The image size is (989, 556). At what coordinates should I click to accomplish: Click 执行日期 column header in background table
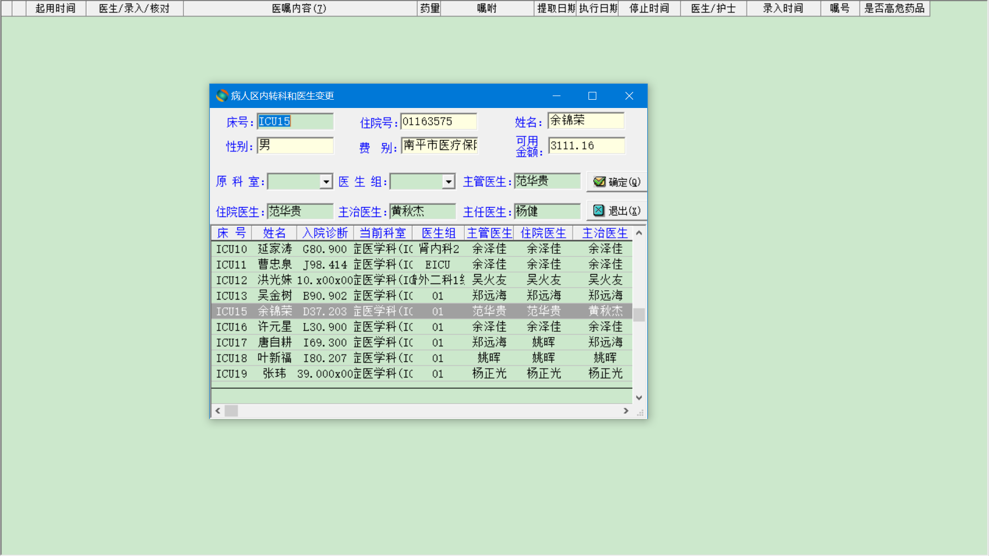pyautogui.click(x=597, y=8)
